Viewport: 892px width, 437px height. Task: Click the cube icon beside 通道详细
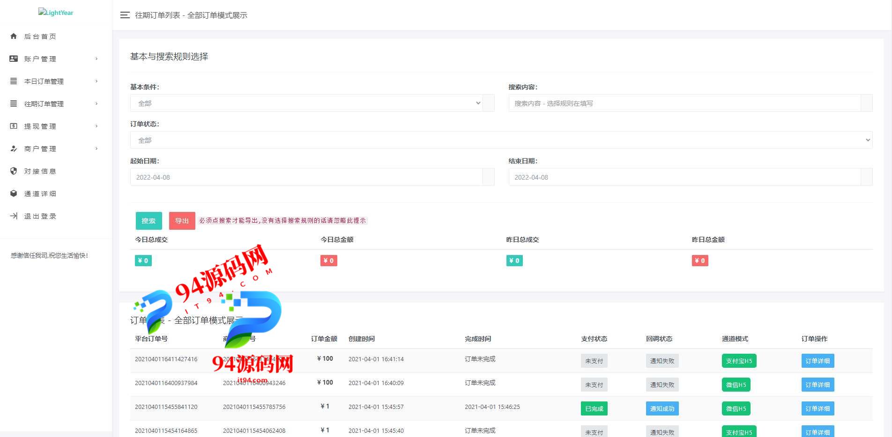[14, 193]
